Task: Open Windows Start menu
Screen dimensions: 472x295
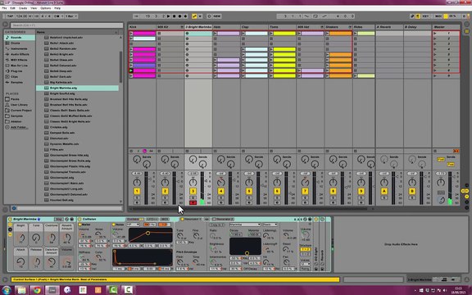Action: 6,290
